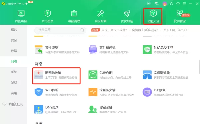Click the 搜索工具 search input field
This screenshot has height=124, width=200.
pyautogui.click(x=60, y=30)
